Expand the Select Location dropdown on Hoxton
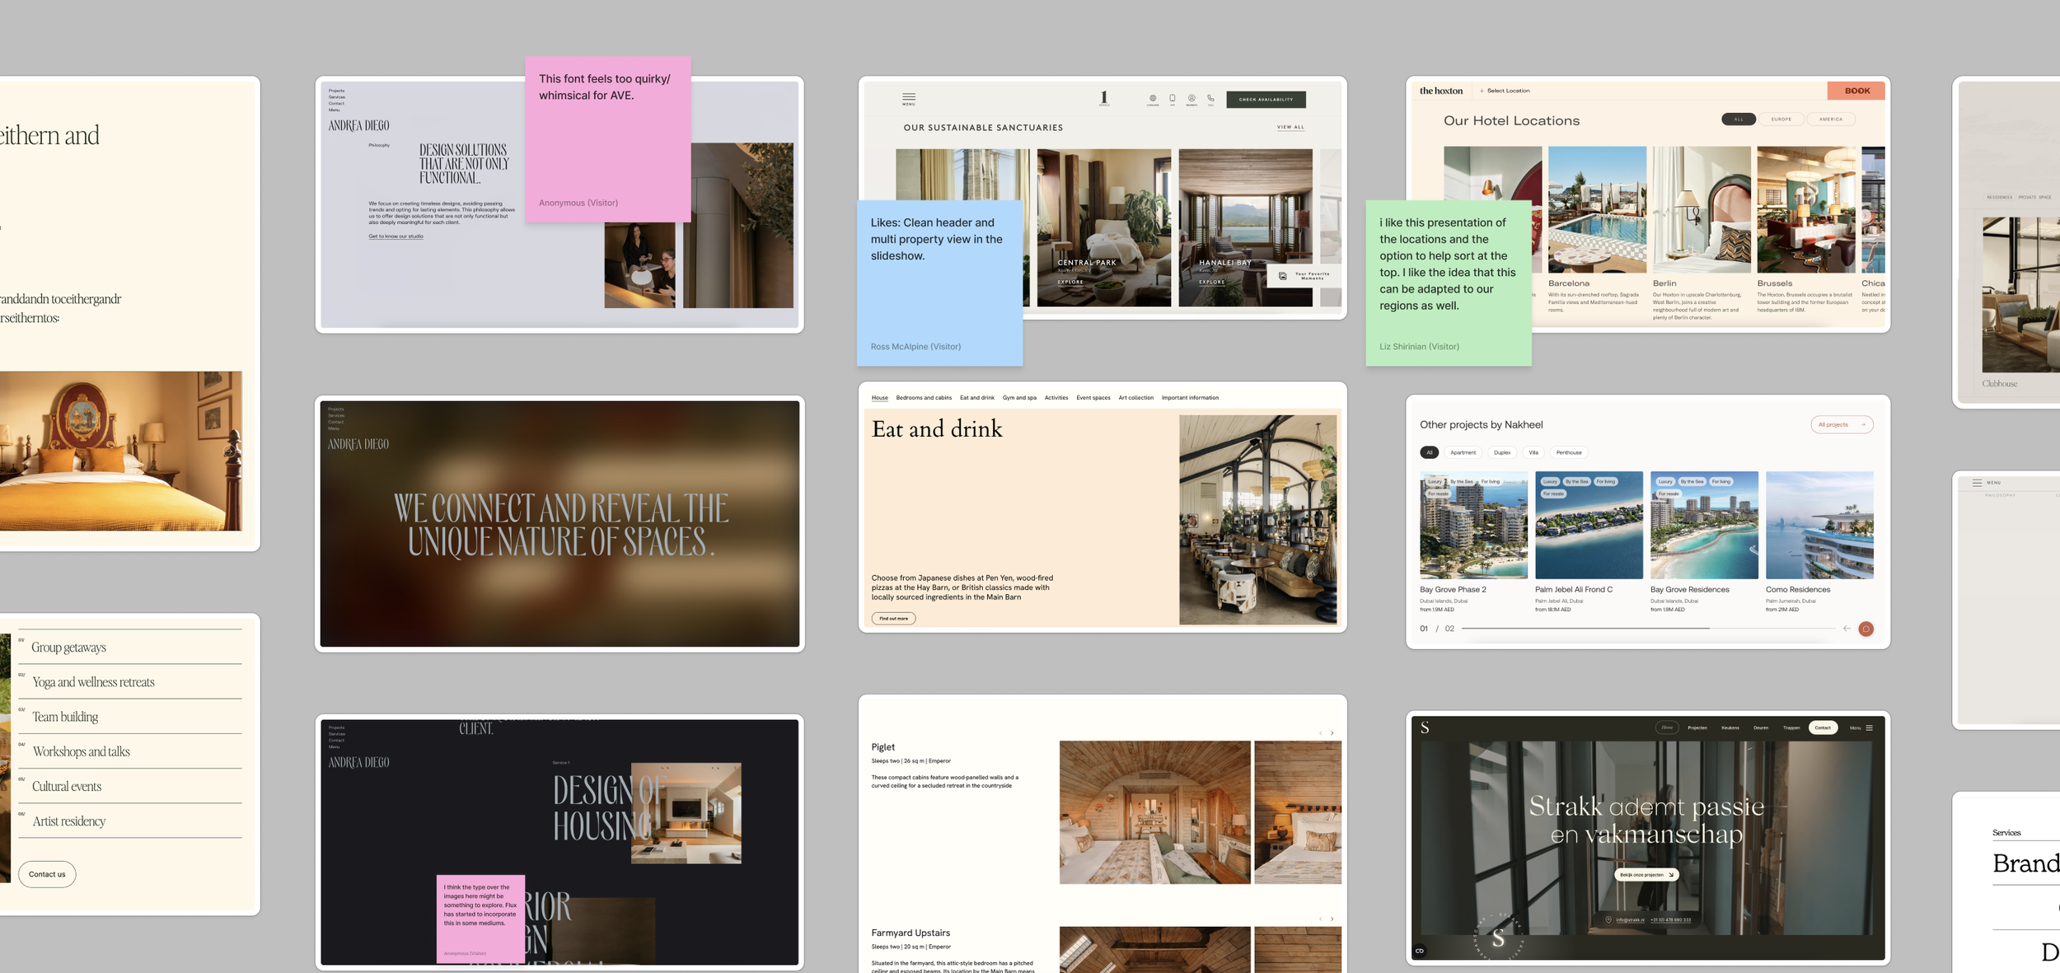2060x973 pixels. coord(1505,91)
